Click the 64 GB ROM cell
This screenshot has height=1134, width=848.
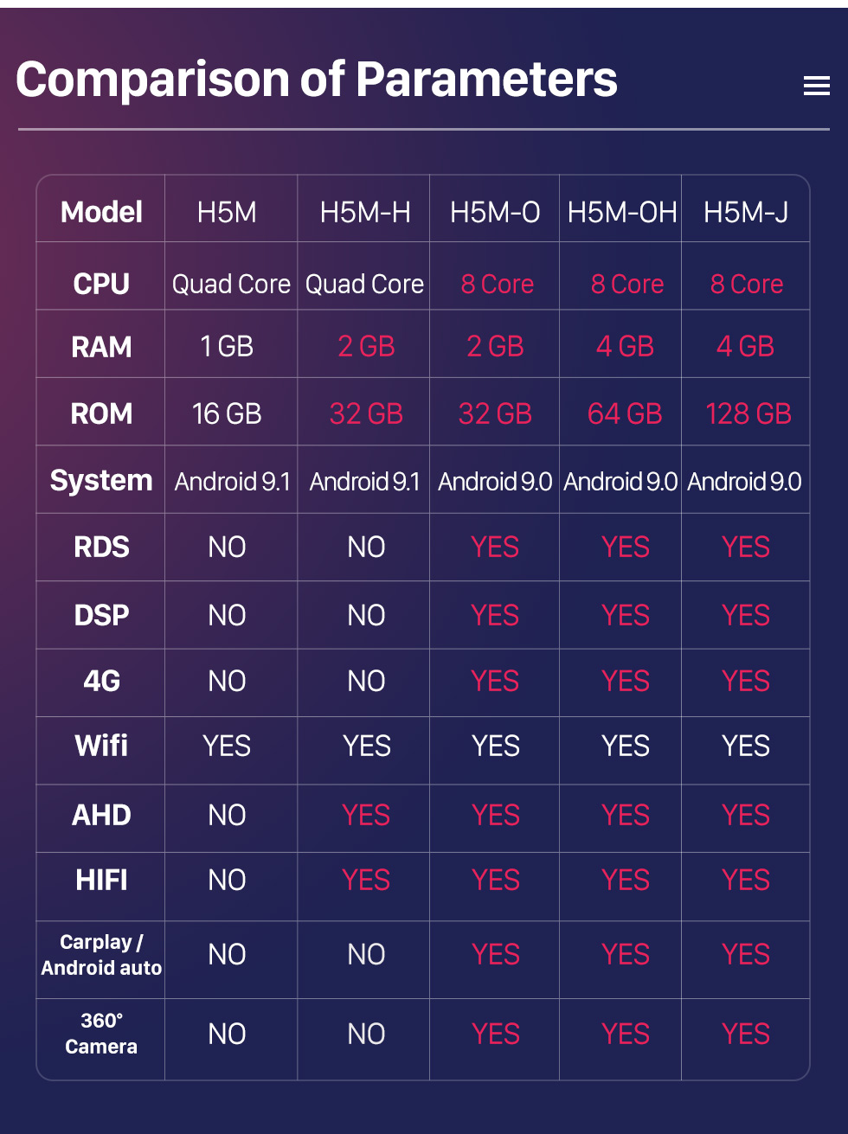point(625,413)
